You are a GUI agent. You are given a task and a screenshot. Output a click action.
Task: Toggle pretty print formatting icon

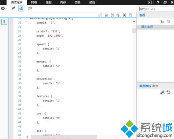(112, 15)
